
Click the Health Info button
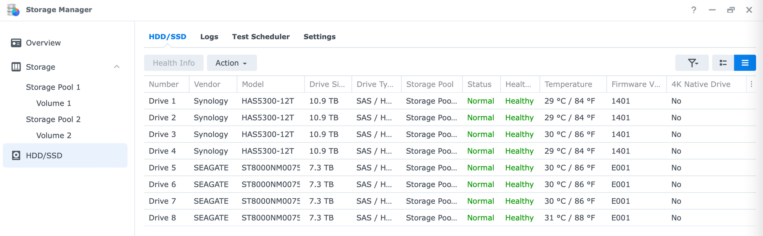174,63
